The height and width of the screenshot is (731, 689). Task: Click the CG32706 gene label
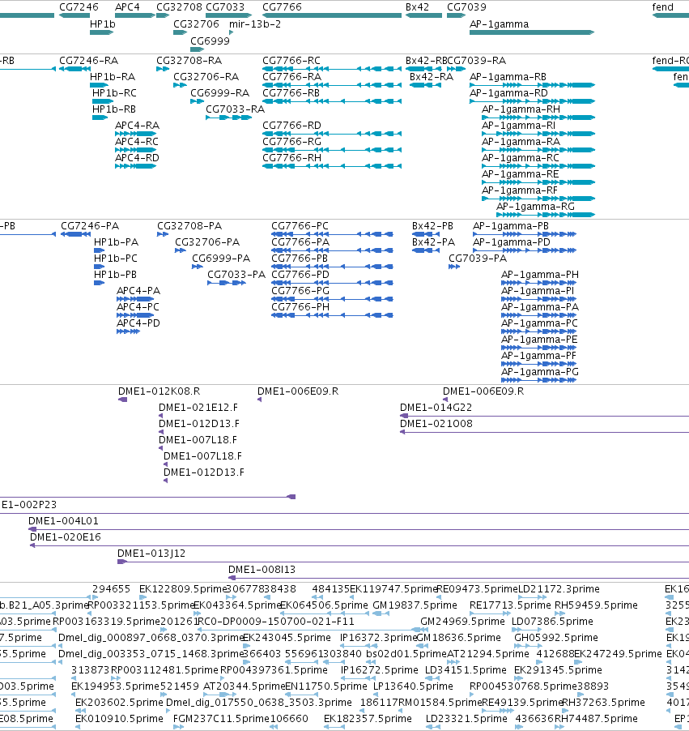click(x=196, y=24)
